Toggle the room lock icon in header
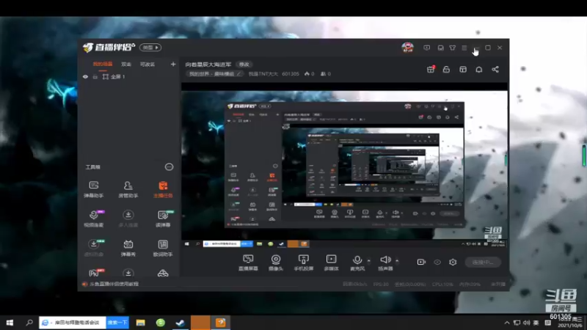587x330 pixels. coord(446,69)
